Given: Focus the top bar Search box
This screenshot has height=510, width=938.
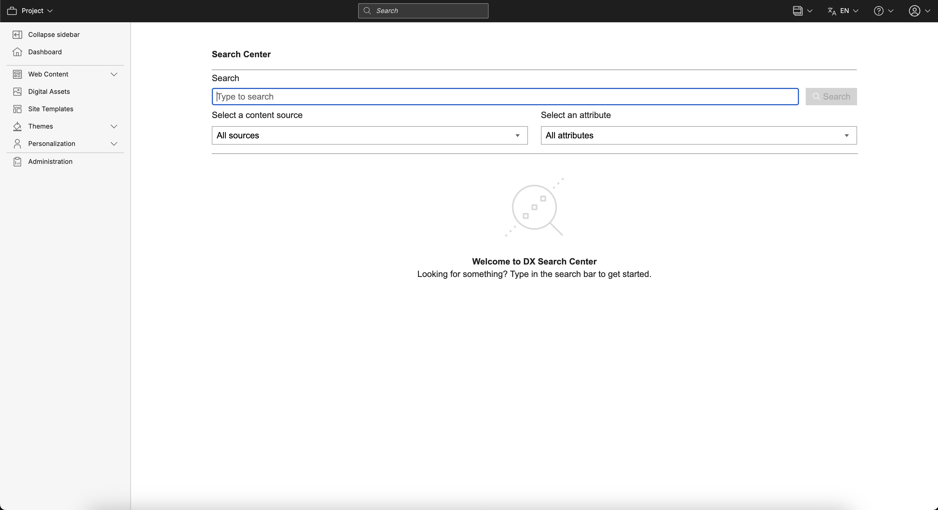Looking at the screenshot, I should [423, 11].
